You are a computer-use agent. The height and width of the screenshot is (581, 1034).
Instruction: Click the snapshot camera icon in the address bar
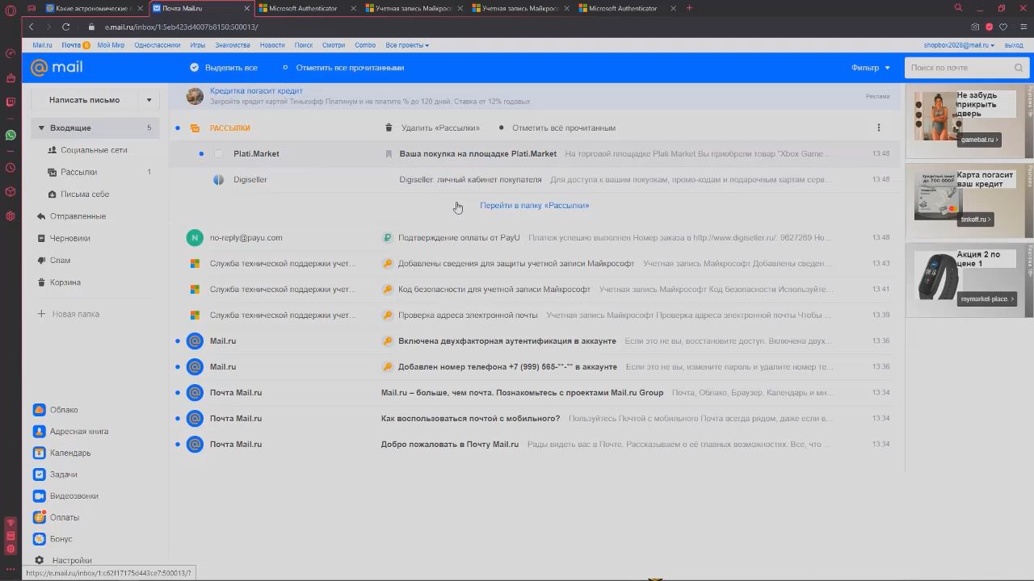(975, 27)
